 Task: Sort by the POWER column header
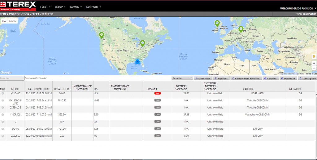[x=153, y=89]
